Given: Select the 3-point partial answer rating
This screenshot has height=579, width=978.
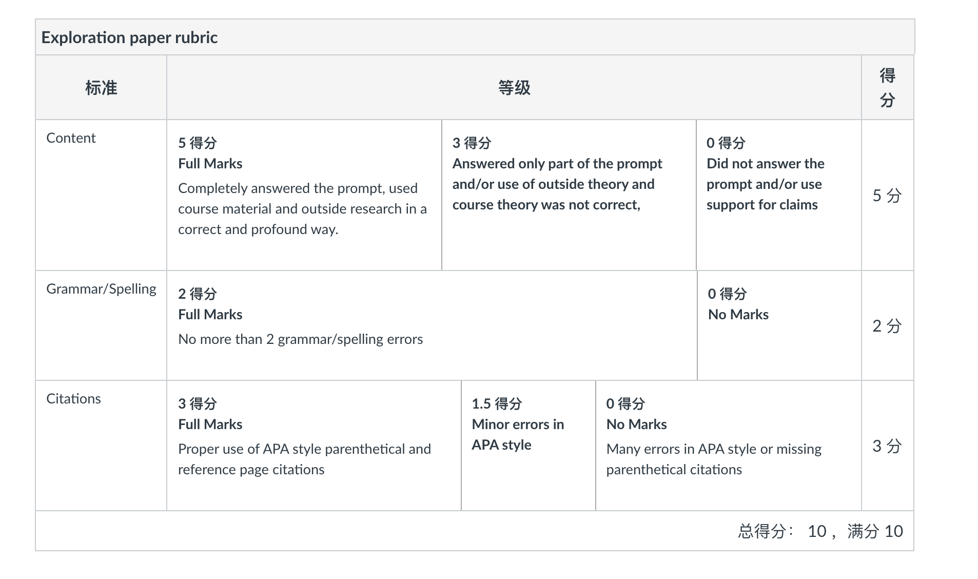Looking at the screenshot, I should [569, 195].
